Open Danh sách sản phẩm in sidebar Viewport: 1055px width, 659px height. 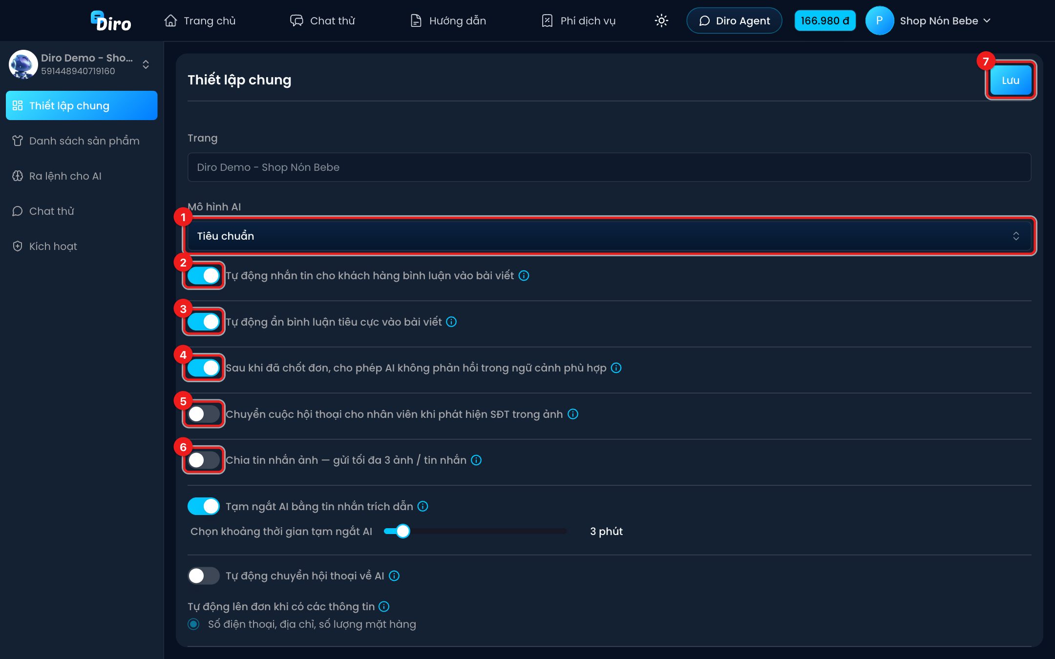coord(82,141)
